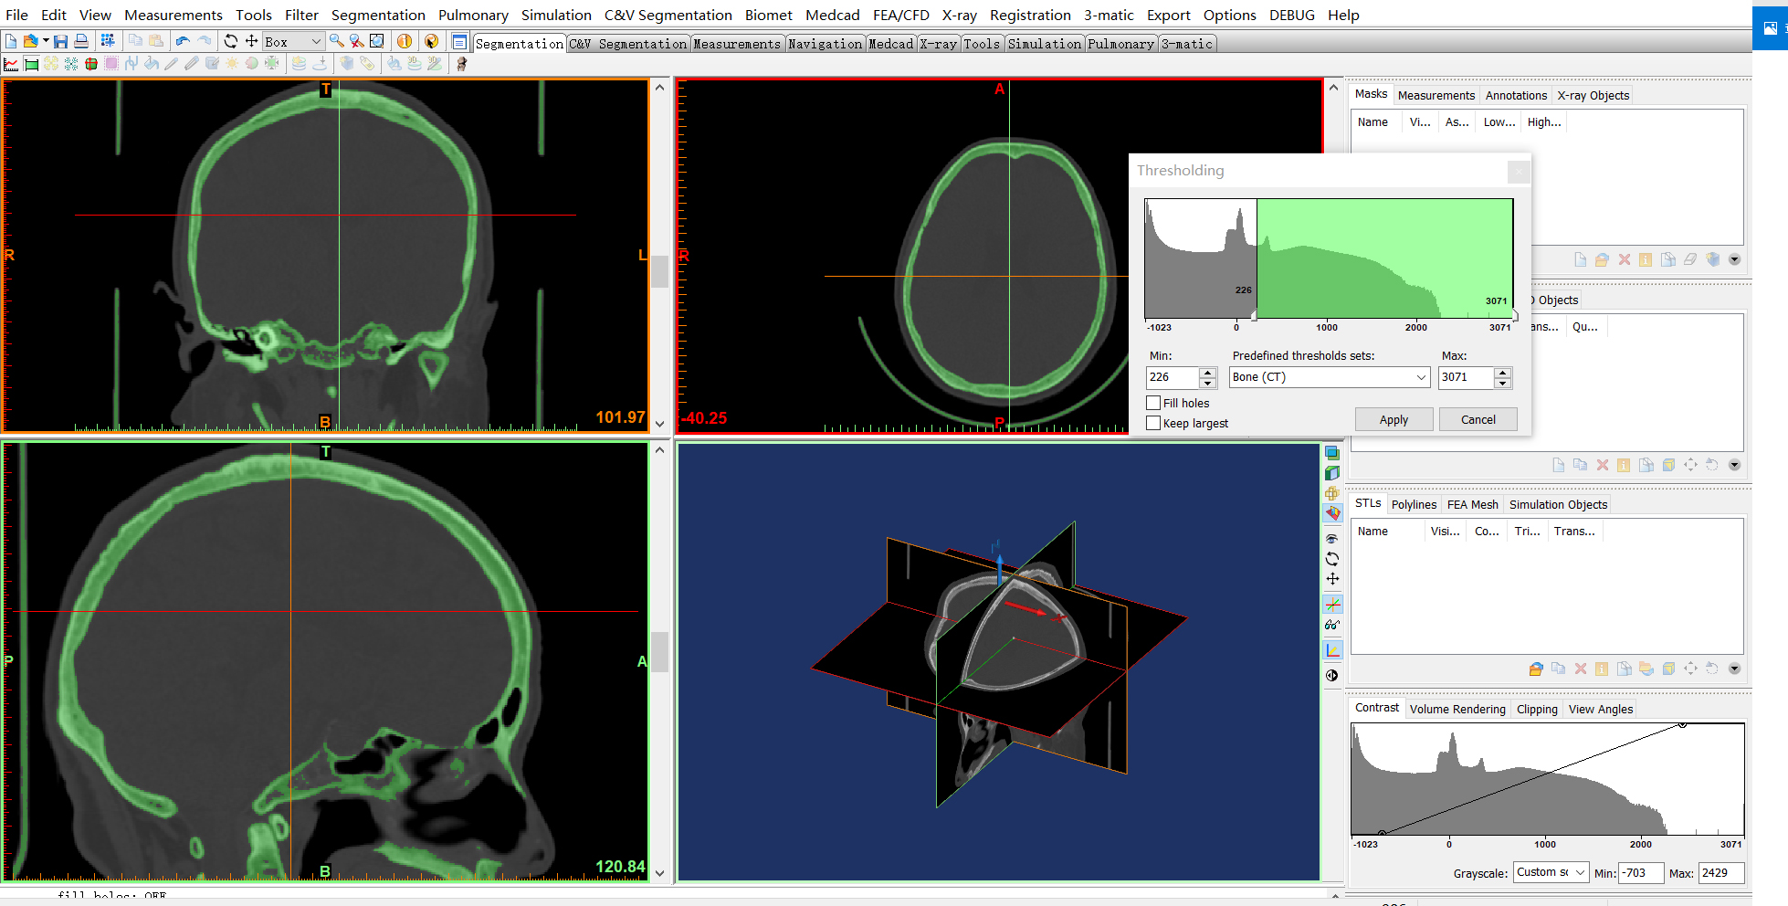The height and width of the screenshot is (906, 1788).
Task: Select the green Thresholding tool icon
Action: click(31, 64)
